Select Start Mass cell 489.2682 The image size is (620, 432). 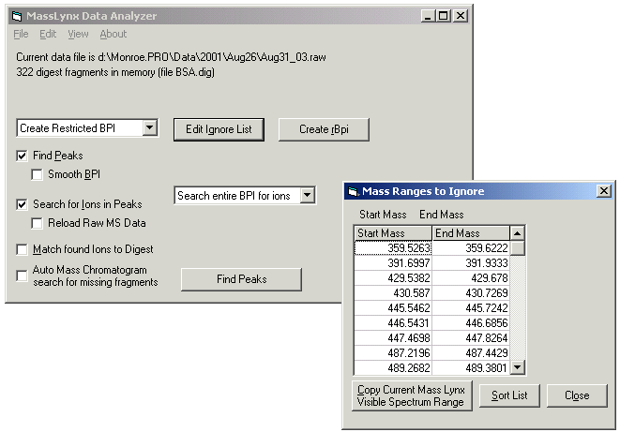click(393, 367)
